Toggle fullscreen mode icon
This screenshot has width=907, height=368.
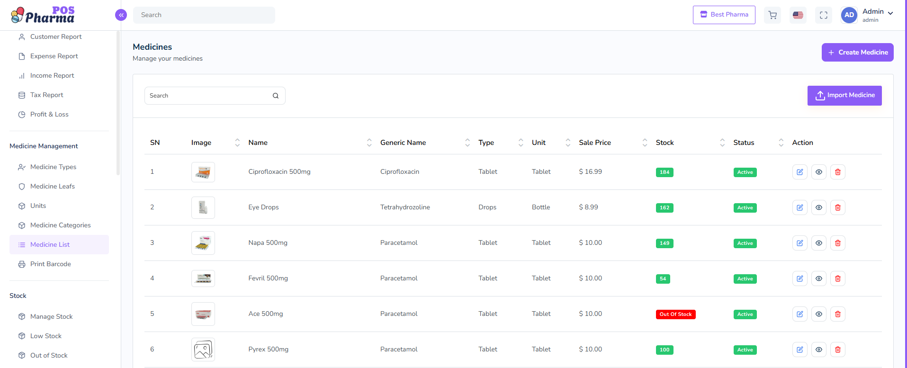pyautogui.click(x=824, y=15)
